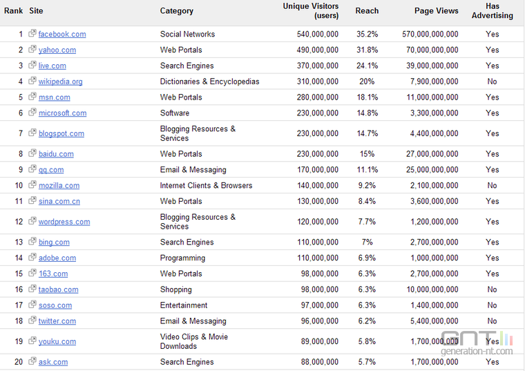Open the msn.com link
The height and width of the screenshot is (371, 525).
point(55,97)
